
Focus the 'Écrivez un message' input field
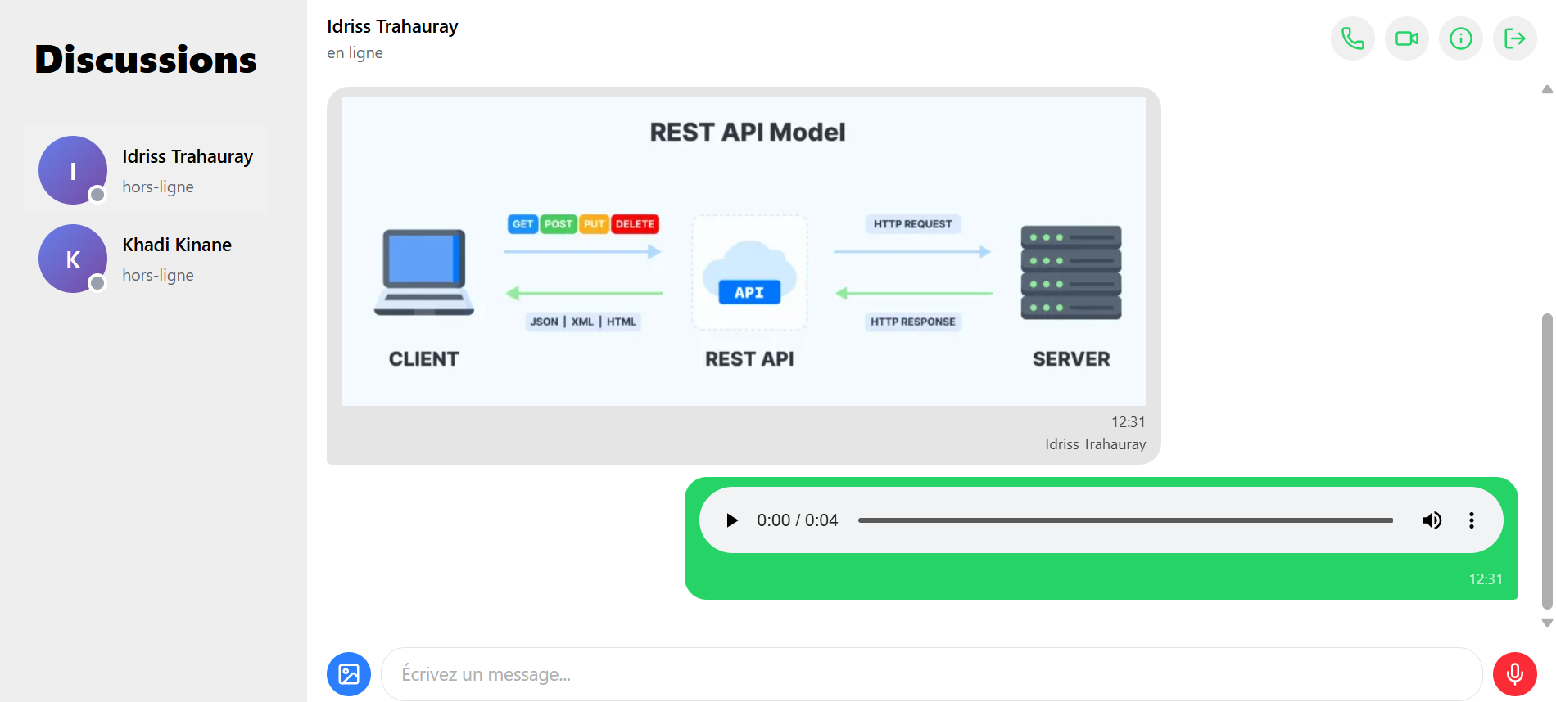[931, 674]
